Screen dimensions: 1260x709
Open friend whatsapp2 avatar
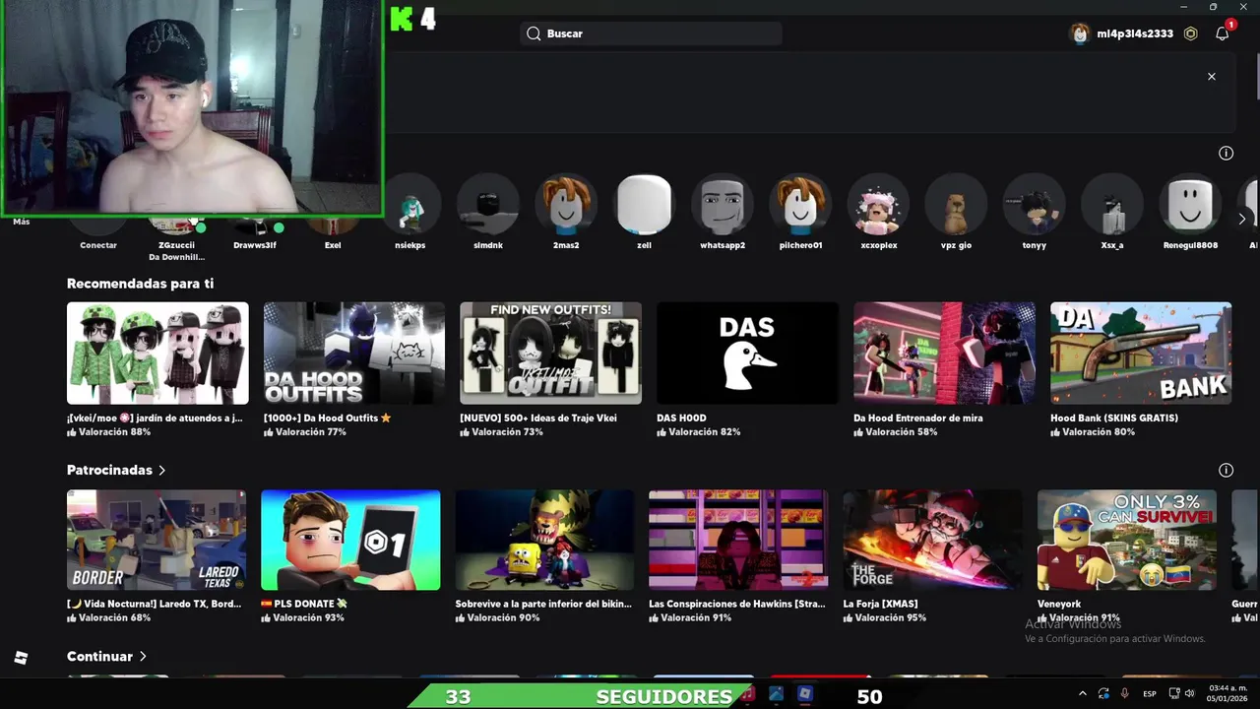pos(723,205)
